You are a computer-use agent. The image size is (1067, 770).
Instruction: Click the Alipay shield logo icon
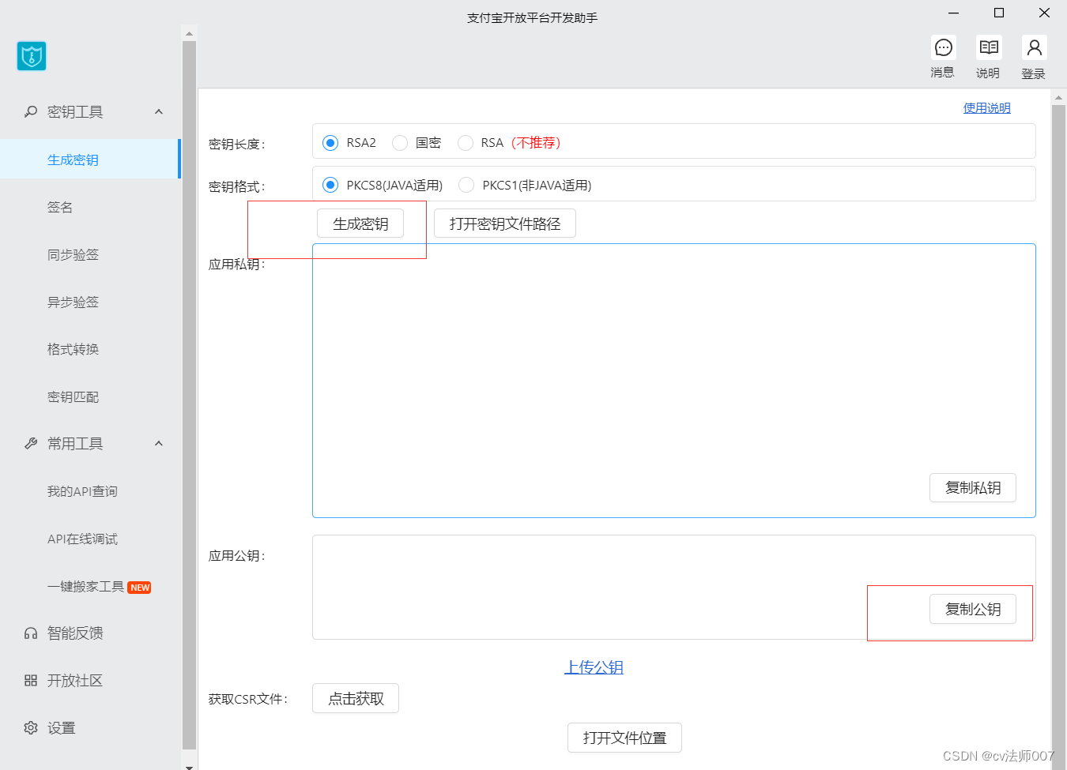tap(32, 56)
